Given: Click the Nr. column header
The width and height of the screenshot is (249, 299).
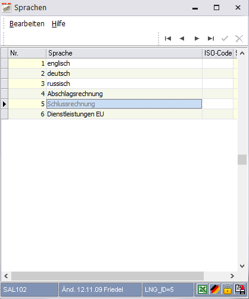Looking at the screenshot, I should coord(27,53).
